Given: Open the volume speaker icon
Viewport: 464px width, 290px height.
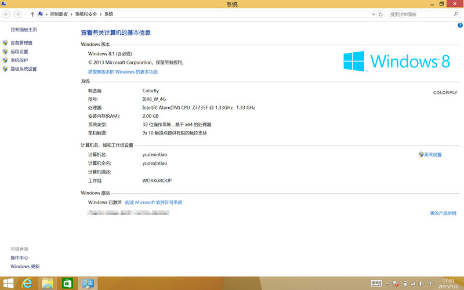Looking at the screenshot, I should pos(422,284).
